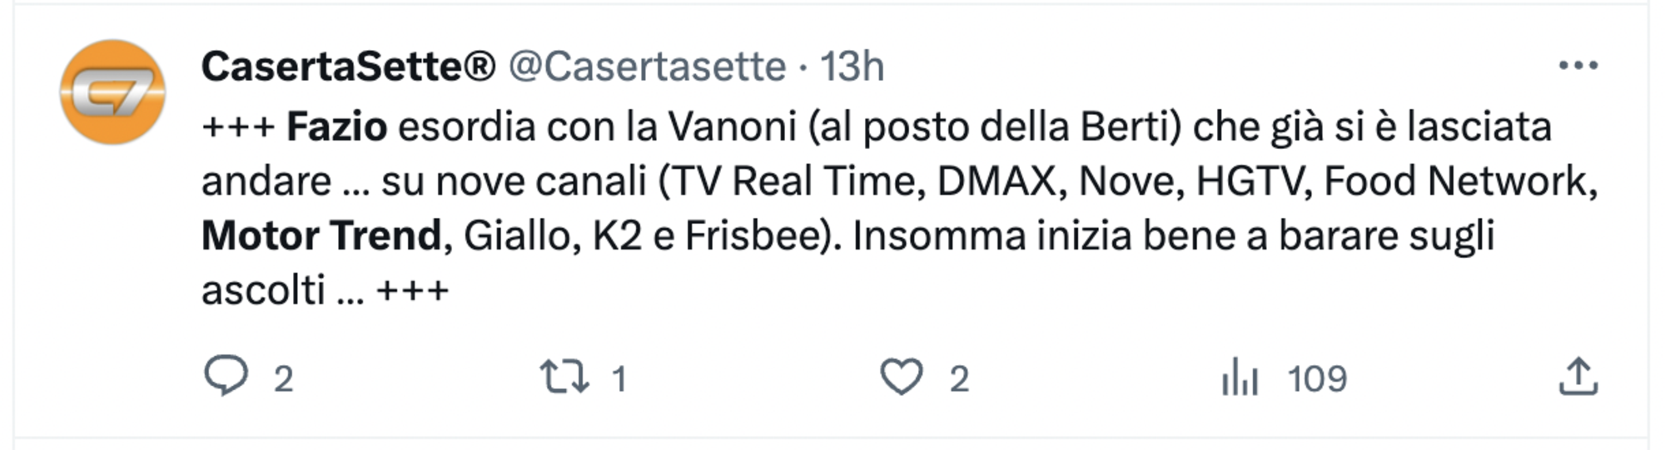Screen dimensions: 1665x450
Task: Open the CasertaSette orange C7 profile avatar
Action: (x=112, y=91)
